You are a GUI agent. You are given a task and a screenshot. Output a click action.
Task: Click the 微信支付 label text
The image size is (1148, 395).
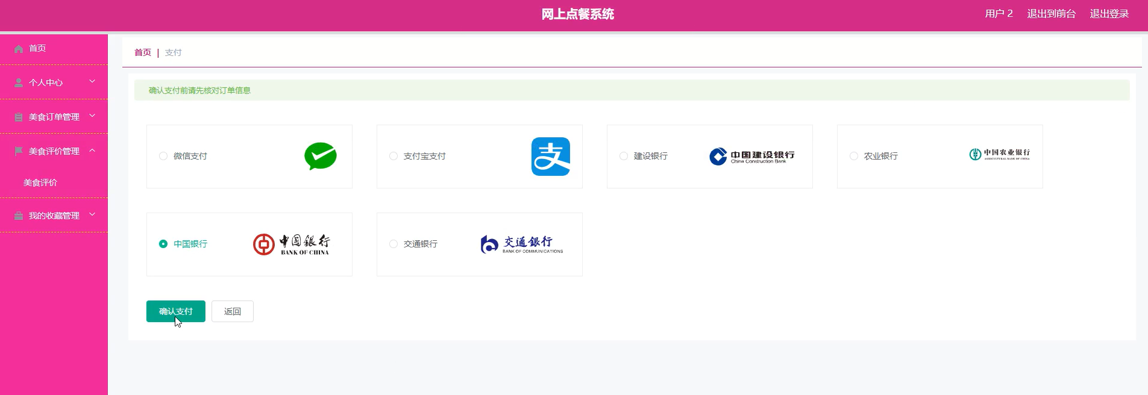[x=190, y=156]
